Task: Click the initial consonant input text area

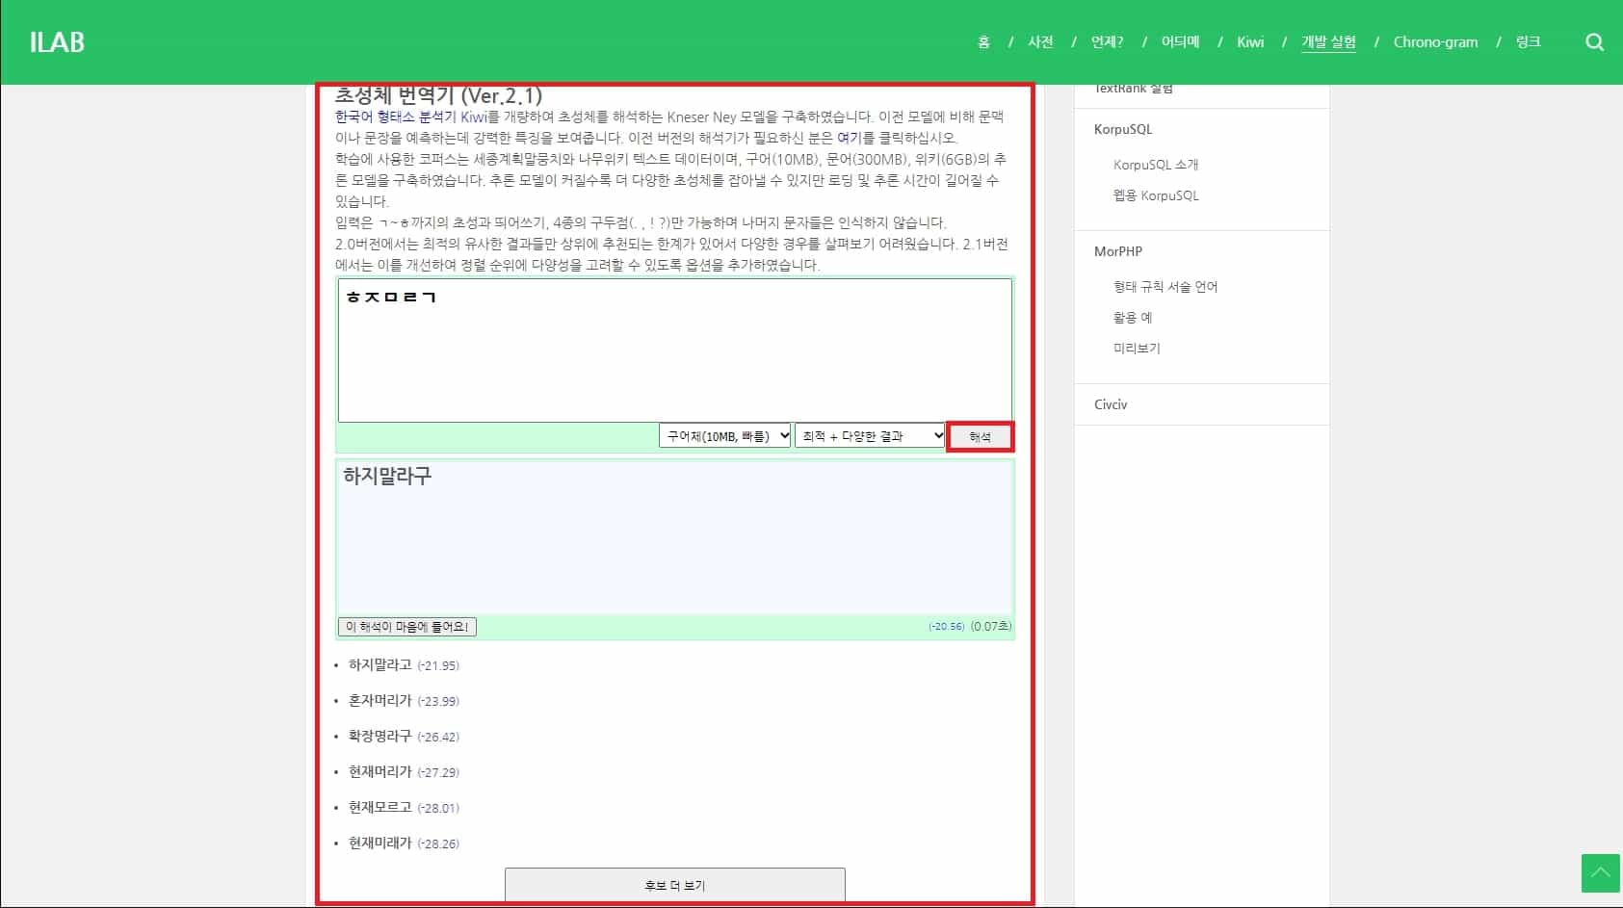Action: pos(674,350)
